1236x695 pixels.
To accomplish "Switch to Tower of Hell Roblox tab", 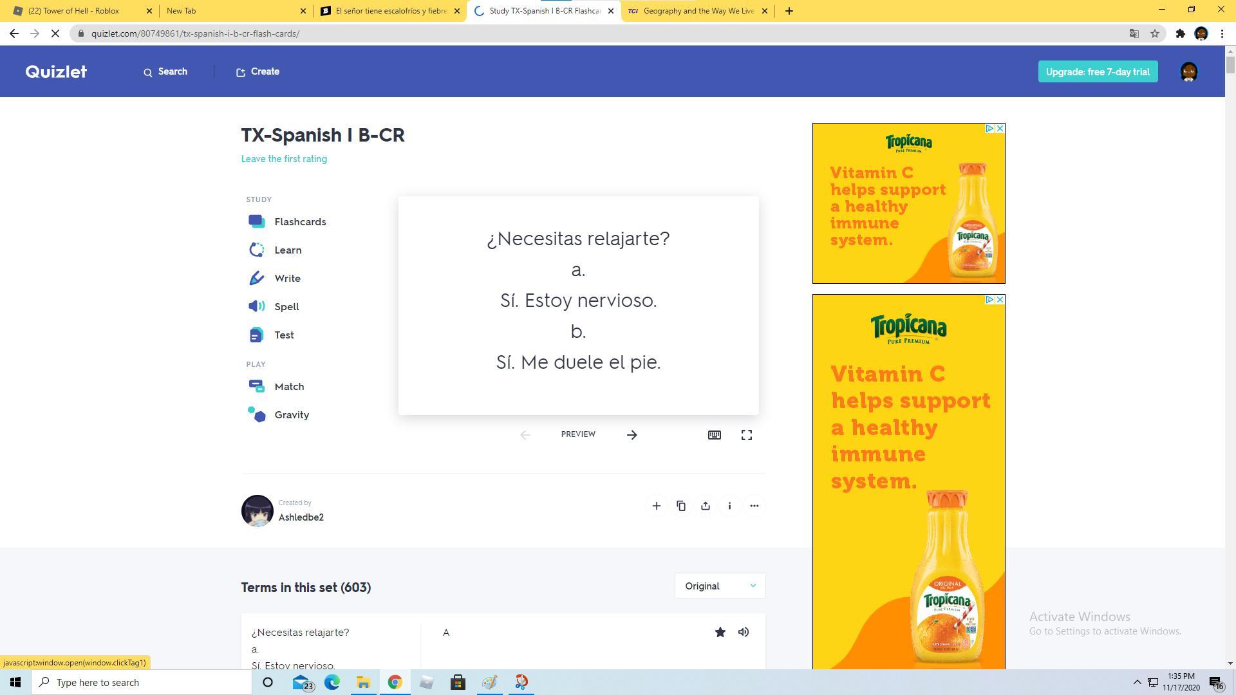I will pyautogui.click(x=74, y=10).
